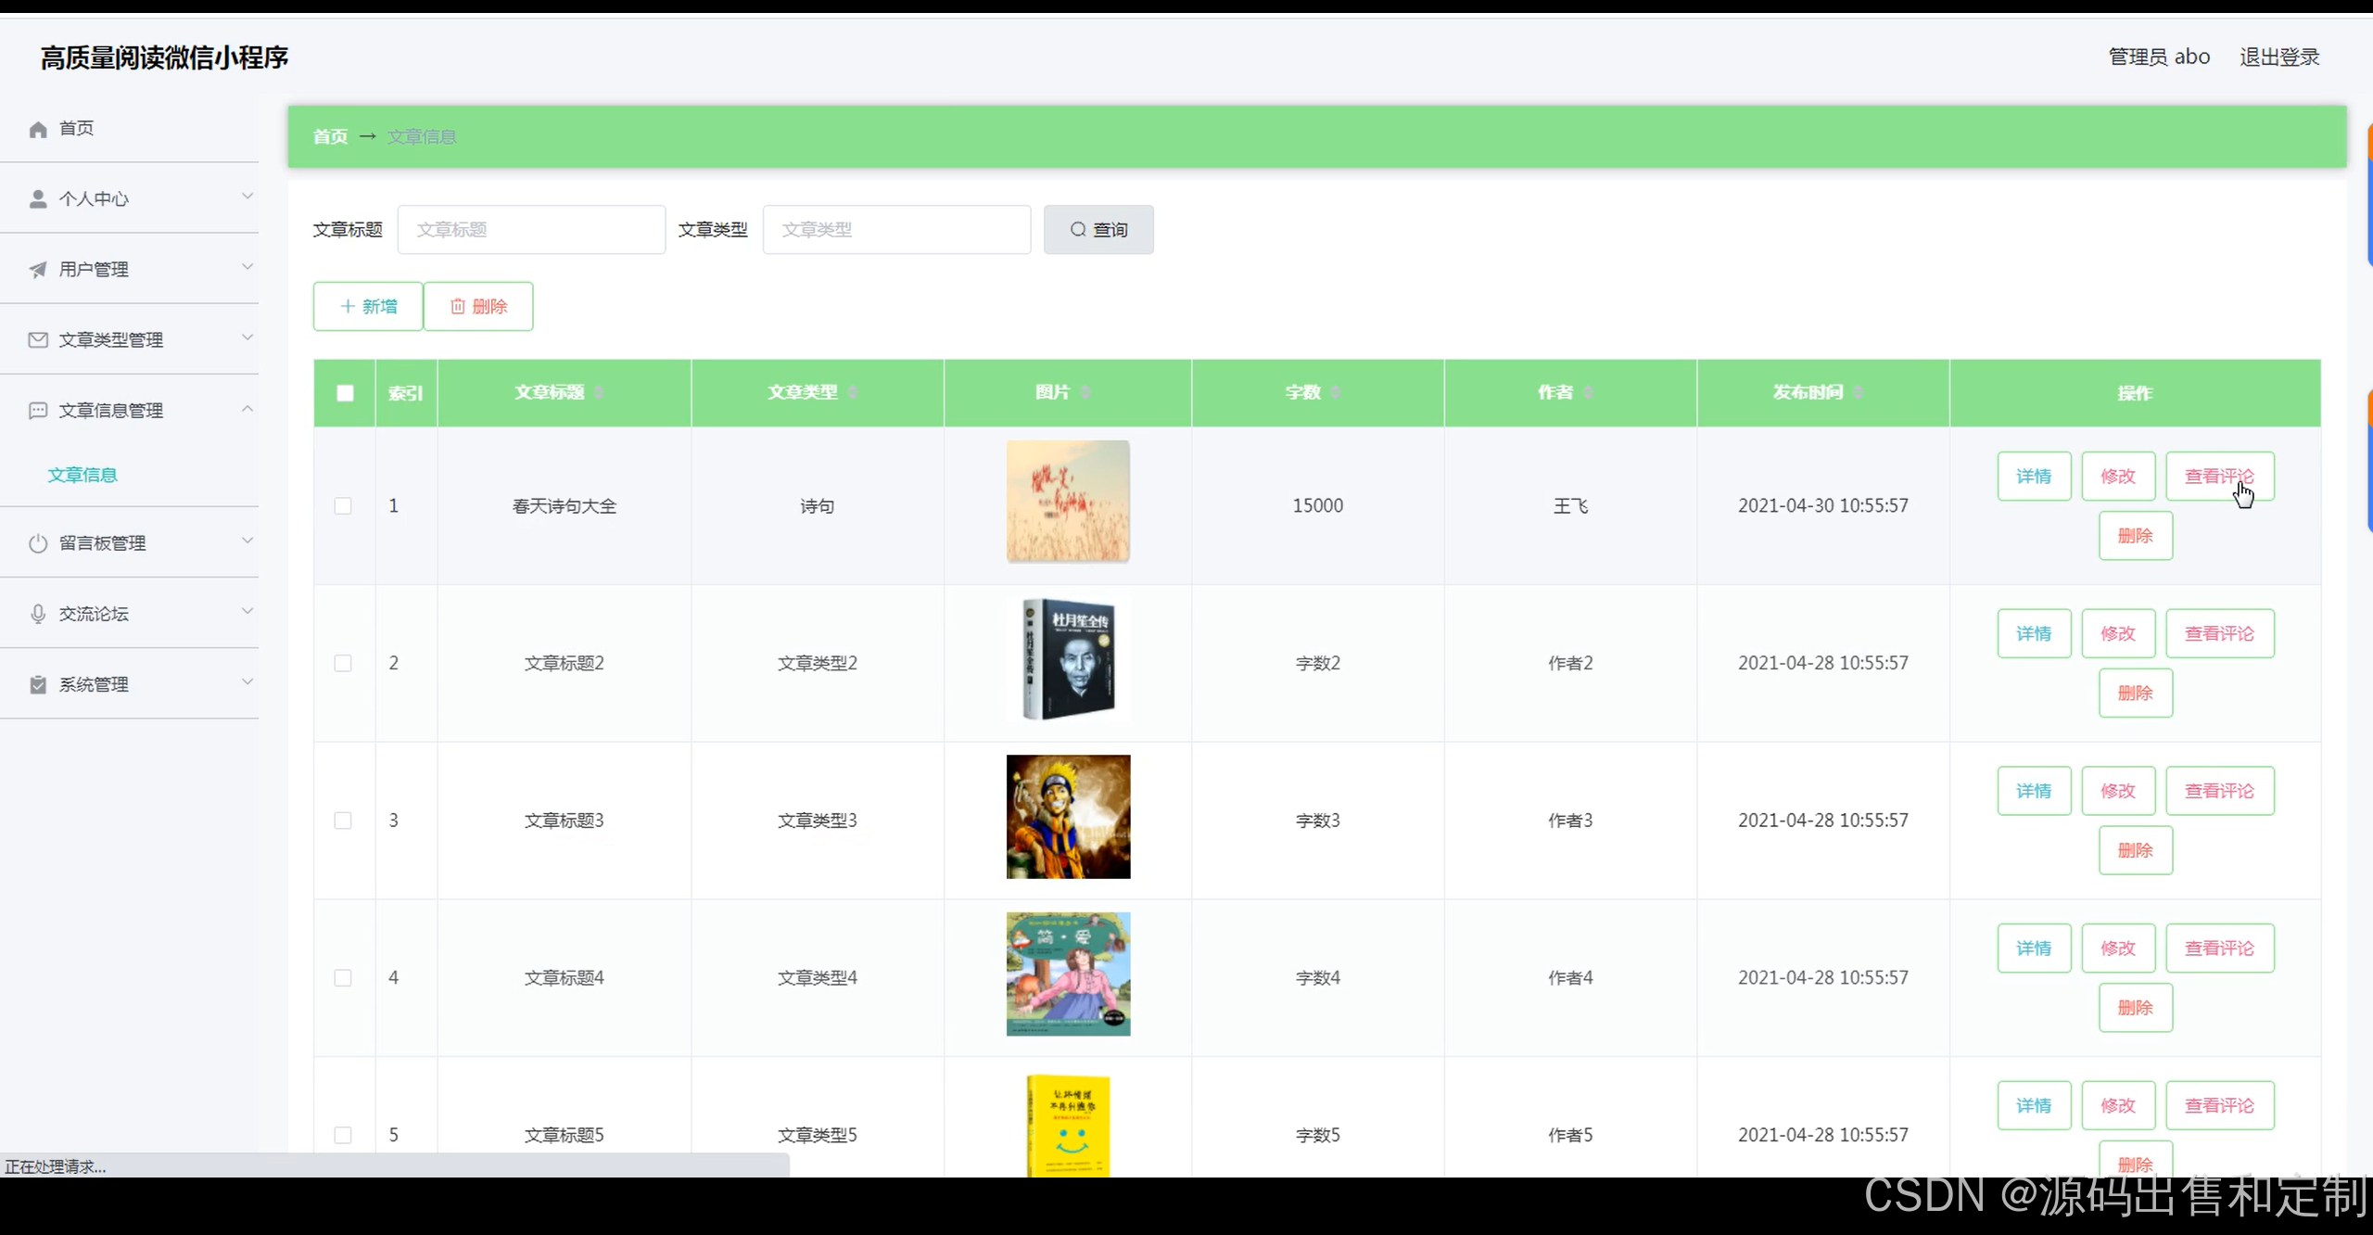2373x1235 pixels.
Task: Click the 查询 search button
Action: pyautogui.click(x=1098, y=229)
